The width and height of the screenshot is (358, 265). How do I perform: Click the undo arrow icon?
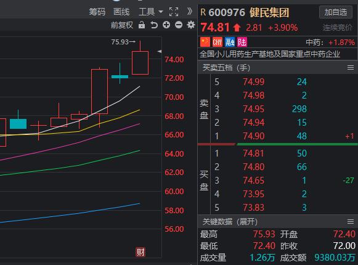tap(154, 25)
